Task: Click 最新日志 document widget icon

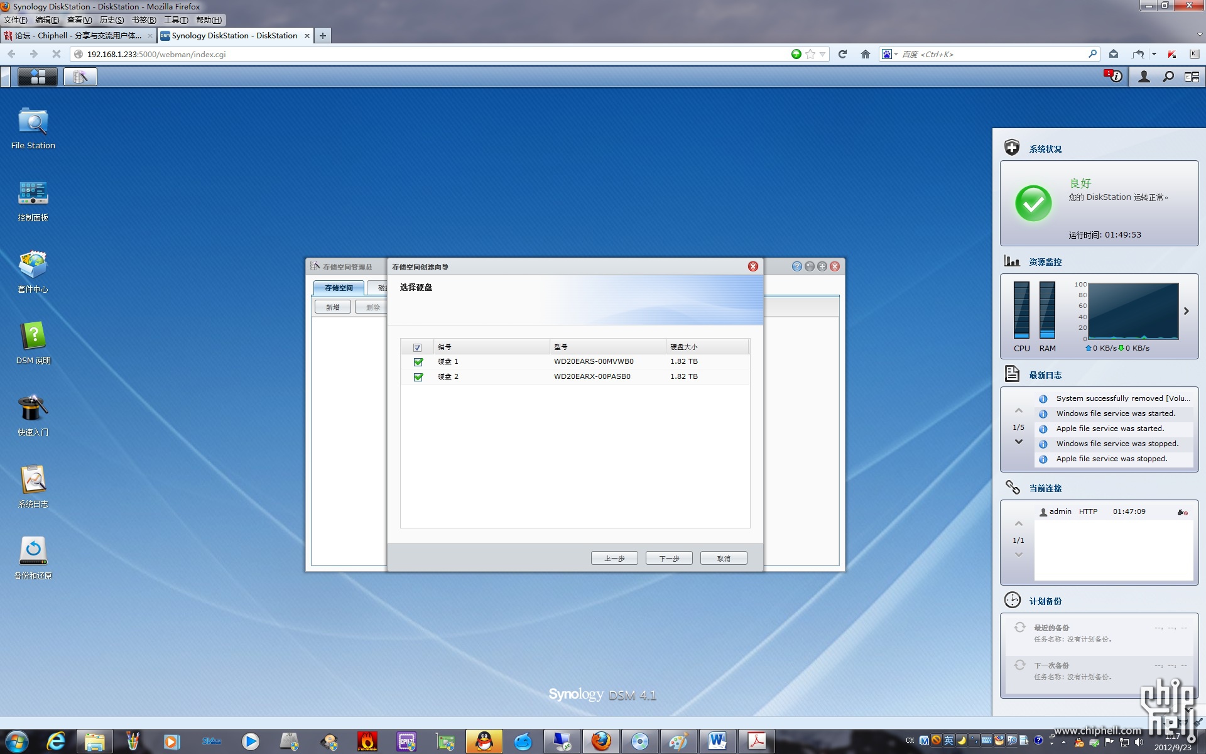Action: pyautogui.click(x=1011, y=374)
